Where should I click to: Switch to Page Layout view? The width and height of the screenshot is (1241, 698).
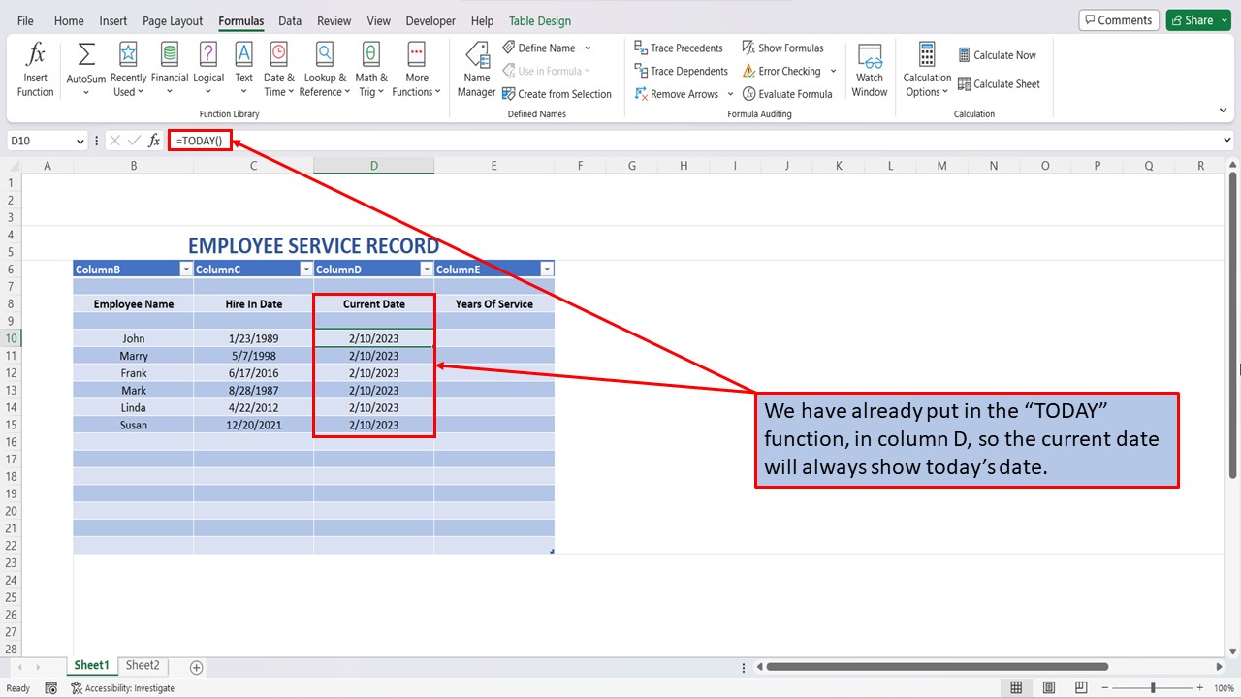coord(172,20)
